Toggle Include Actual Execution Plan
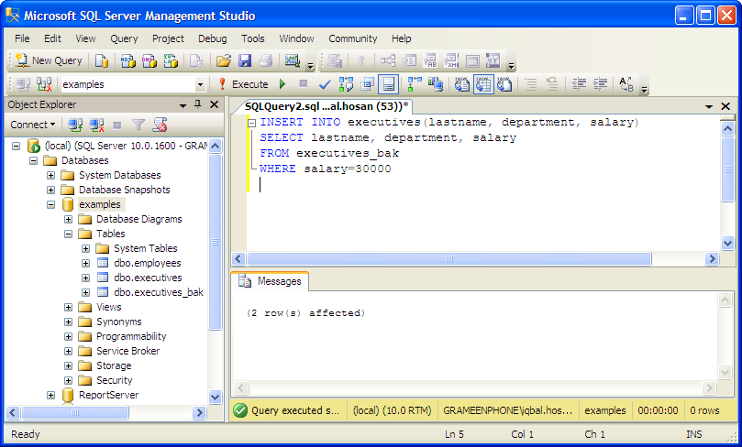Viewport: 742px width, 447px height. [x=415, y=84]
